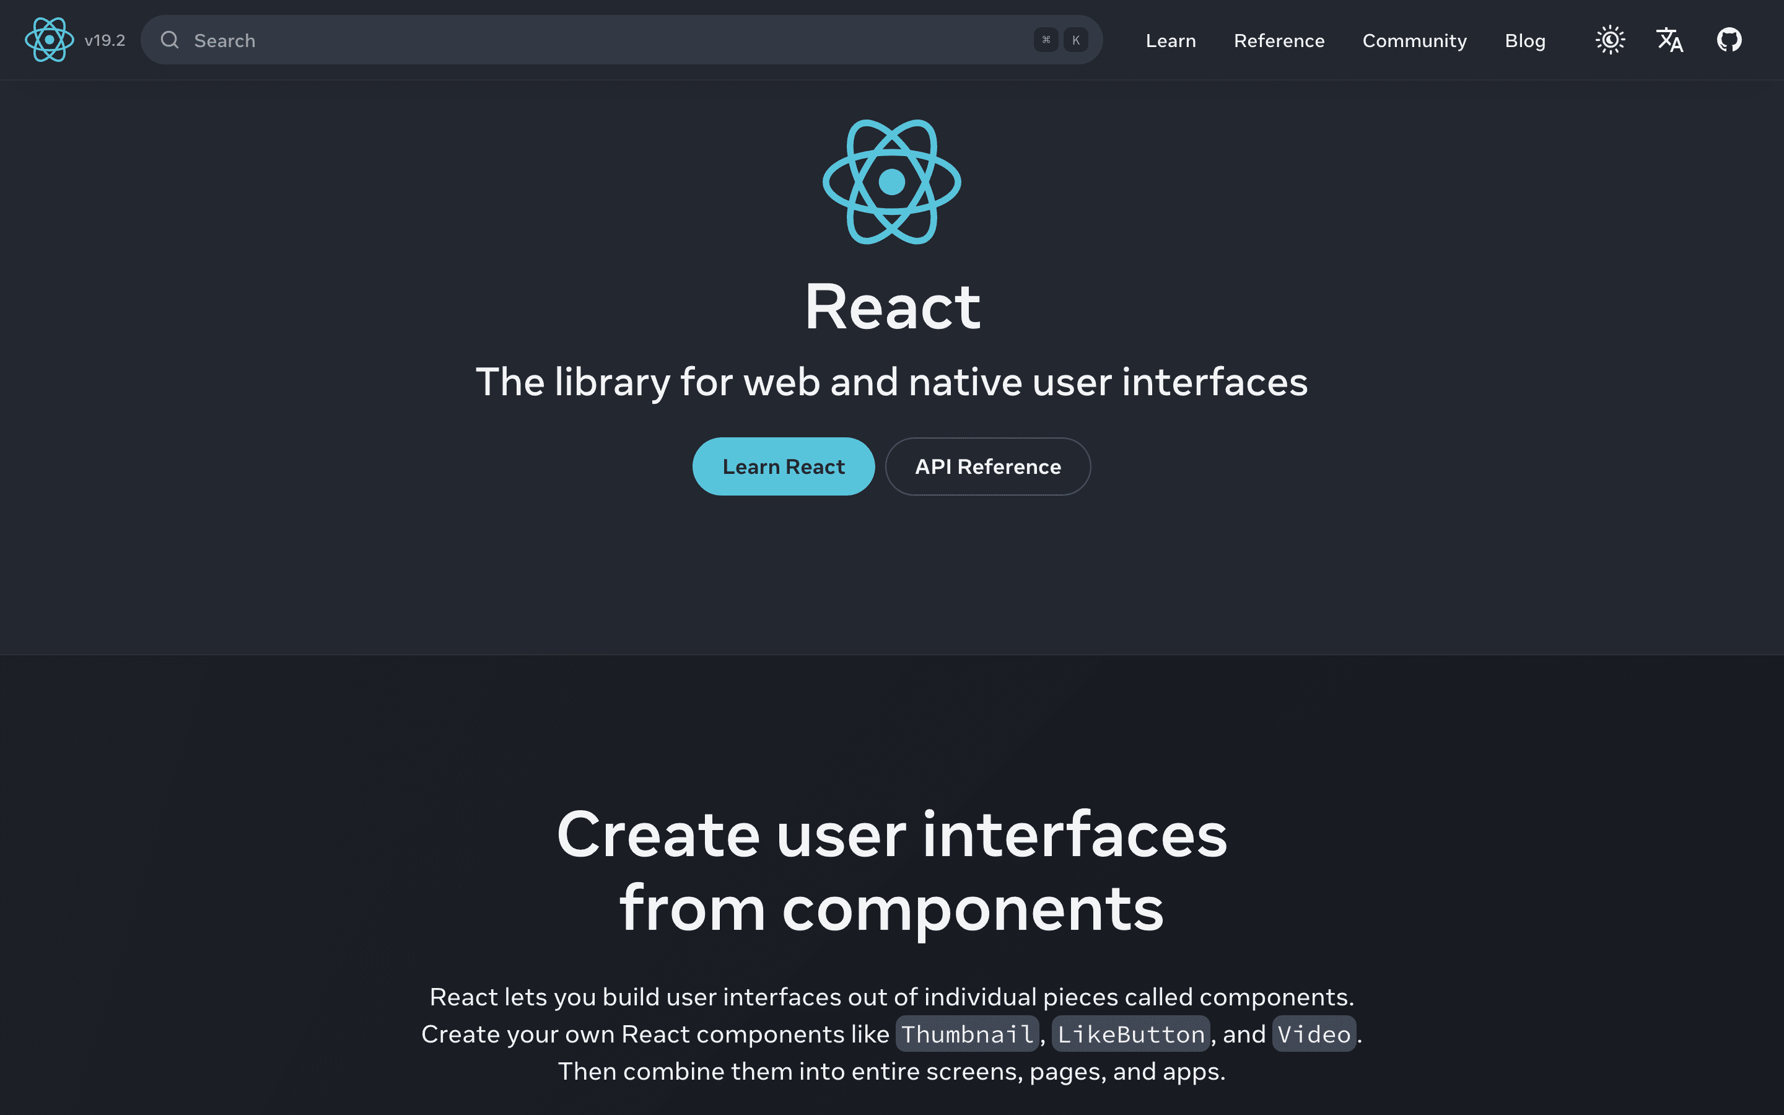Open the Reference nav item

pyautogui.click(x=1279, y=40)
